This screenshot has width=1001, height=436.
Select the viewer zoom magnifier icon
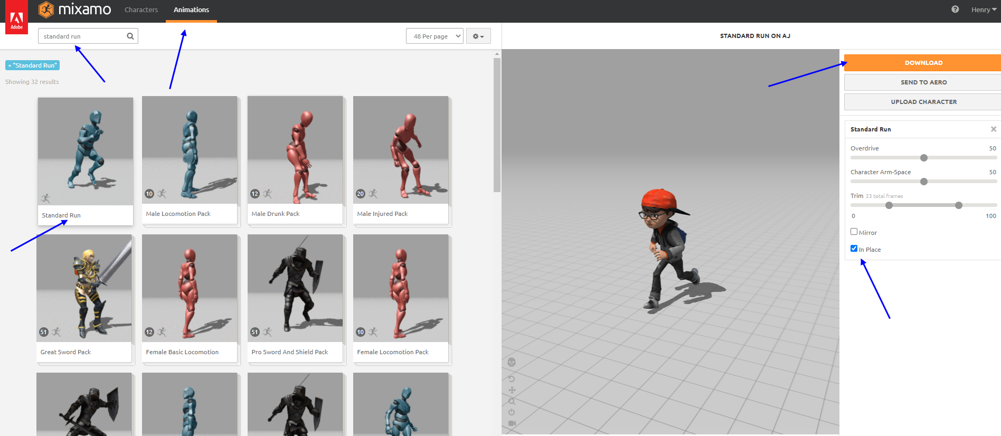coord(512,401)
